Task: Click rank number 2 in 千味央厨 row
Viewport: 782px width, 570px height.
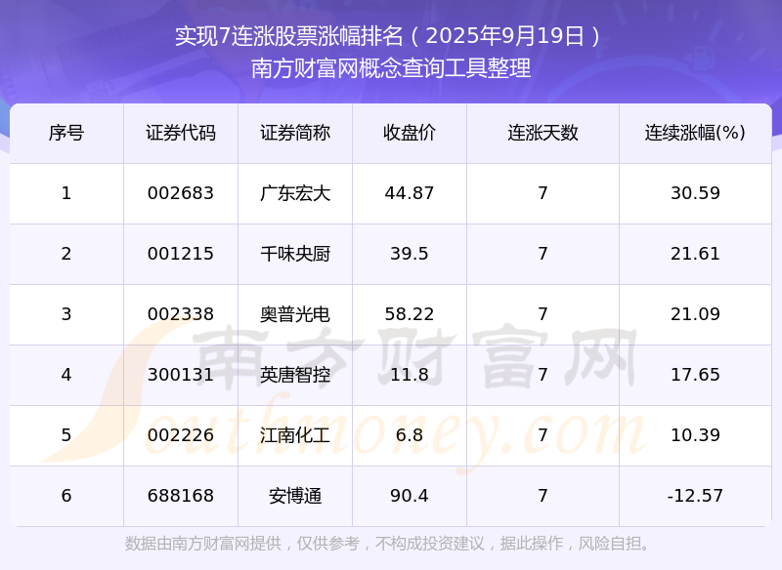Action: click(x=66, y=254)
